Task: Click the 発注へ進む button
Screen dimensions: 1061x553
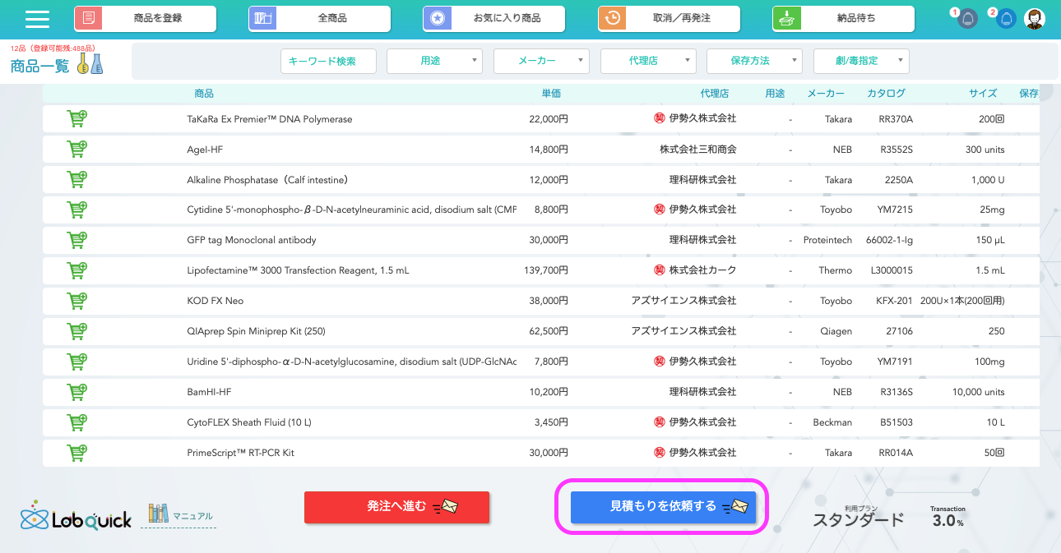Action: 396,507
